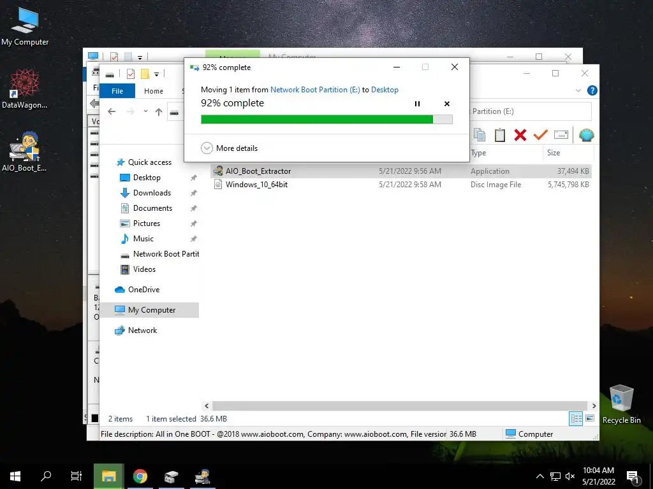The height and width of the screenshot is (489, 653).
Task: Click the drive icon in the Explorer title bar
Action: point(110,74)
